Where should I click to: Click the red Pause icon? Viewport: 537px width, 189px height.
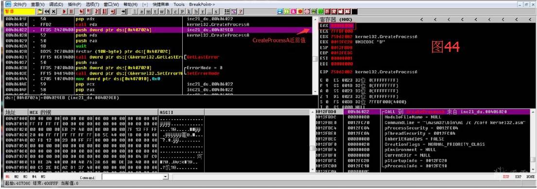point(71,11)
